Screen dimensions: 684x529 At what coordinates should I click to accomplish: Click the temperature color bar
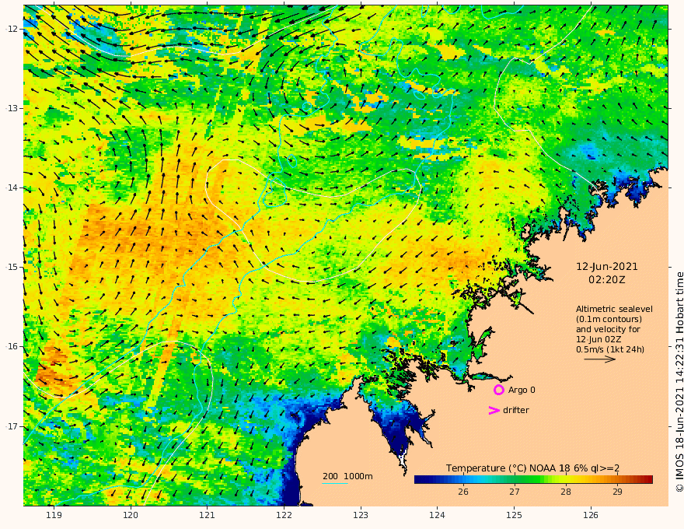[533, 480]
